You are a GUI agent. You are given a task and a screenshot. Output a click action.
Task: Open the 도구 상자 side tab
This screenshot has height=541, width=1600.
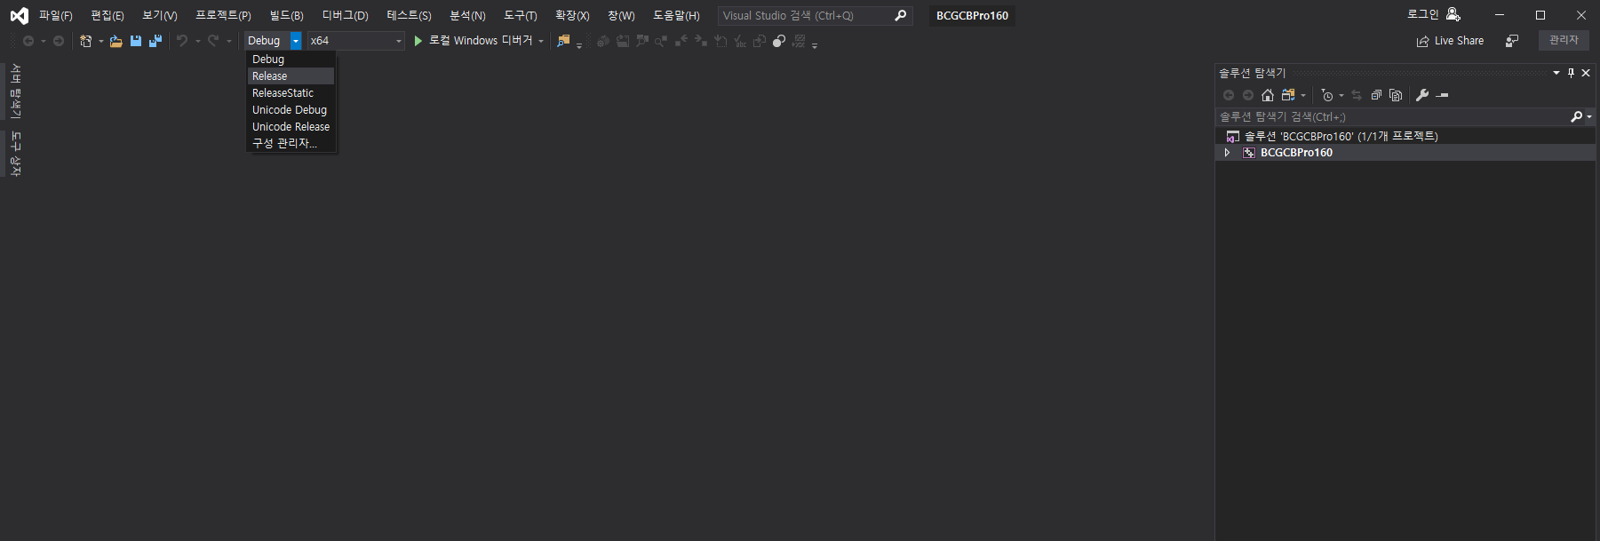click(15, 154)
